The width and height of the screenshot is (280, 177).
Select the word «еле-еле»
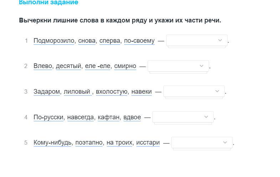coord(98,66)
